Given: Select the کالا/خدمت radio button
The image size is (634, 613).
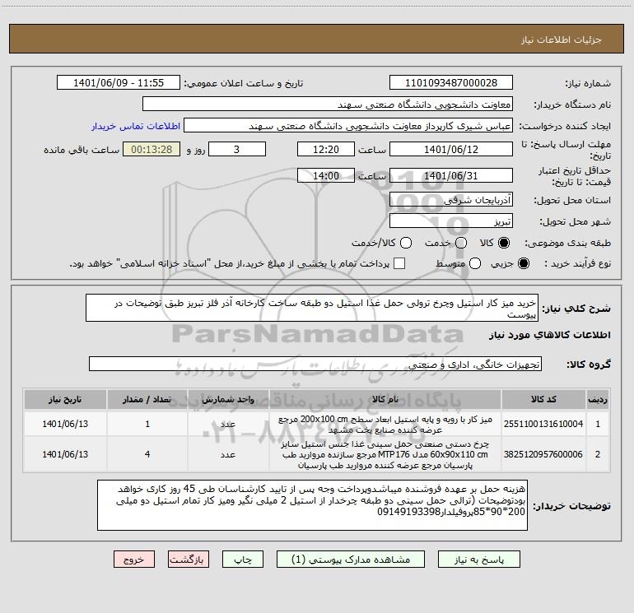Looking at the screenshot, I should 406,243.
